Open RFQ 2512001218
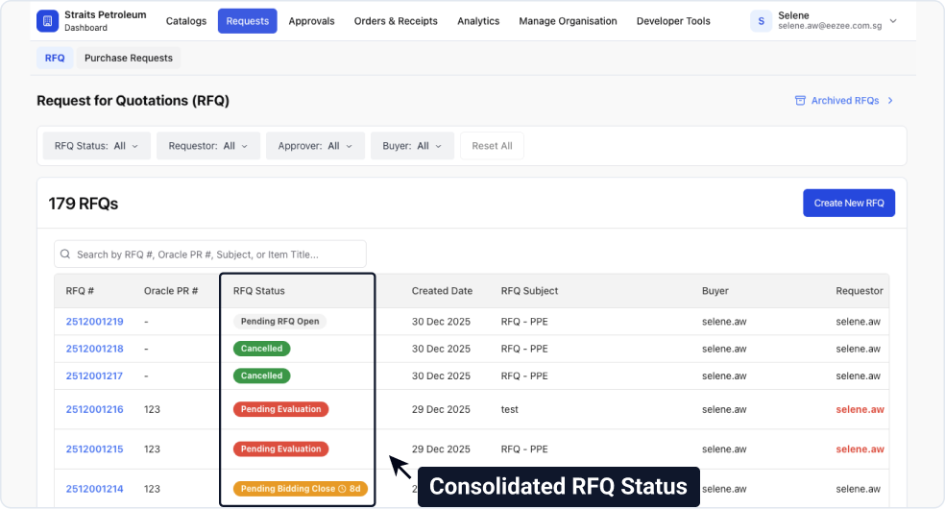945x509 pixels. point(95,349)
